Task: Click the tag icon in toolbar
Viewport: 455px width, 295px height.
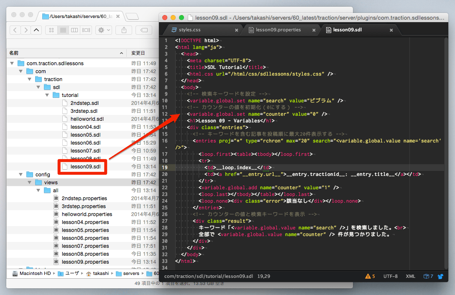Action: (x=144, y=30)
